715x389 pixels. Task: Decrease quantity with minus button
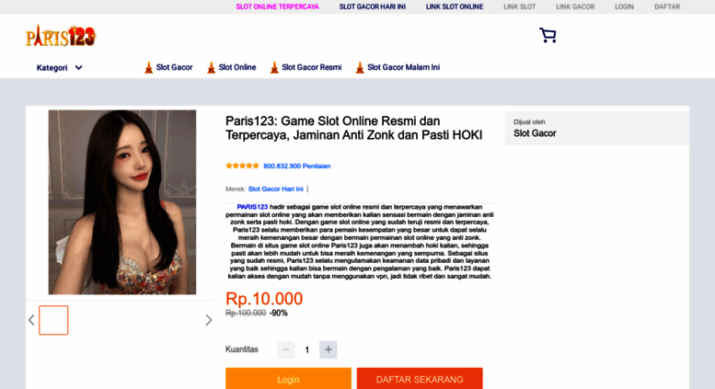pyautogui.click(x=286, y=349)
